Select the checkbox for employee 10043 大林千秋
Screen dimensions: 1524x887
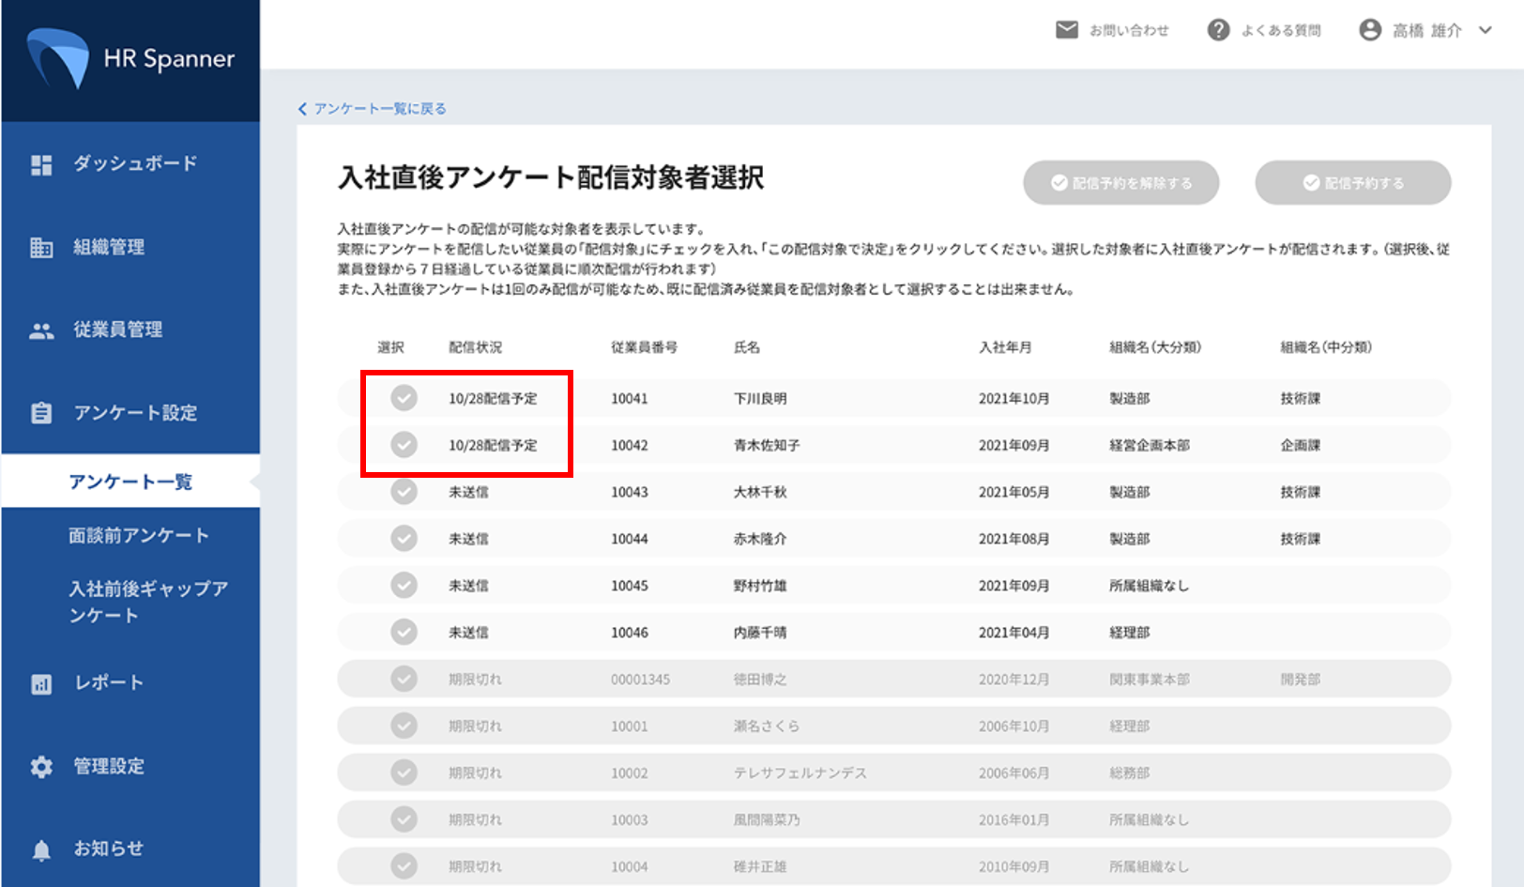404,492
